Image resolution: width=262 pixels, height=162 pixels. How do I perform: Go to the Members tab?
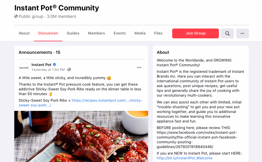click(x=96, y=33)
